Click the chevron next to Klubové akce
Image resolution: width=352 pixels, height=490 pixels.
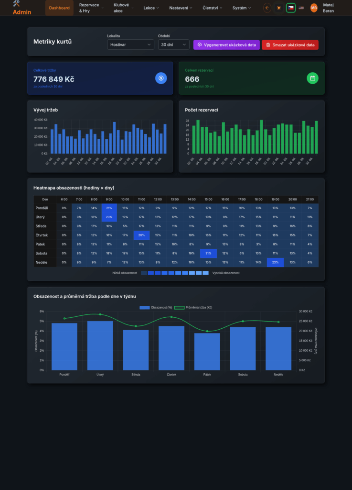tap(132, 8)
